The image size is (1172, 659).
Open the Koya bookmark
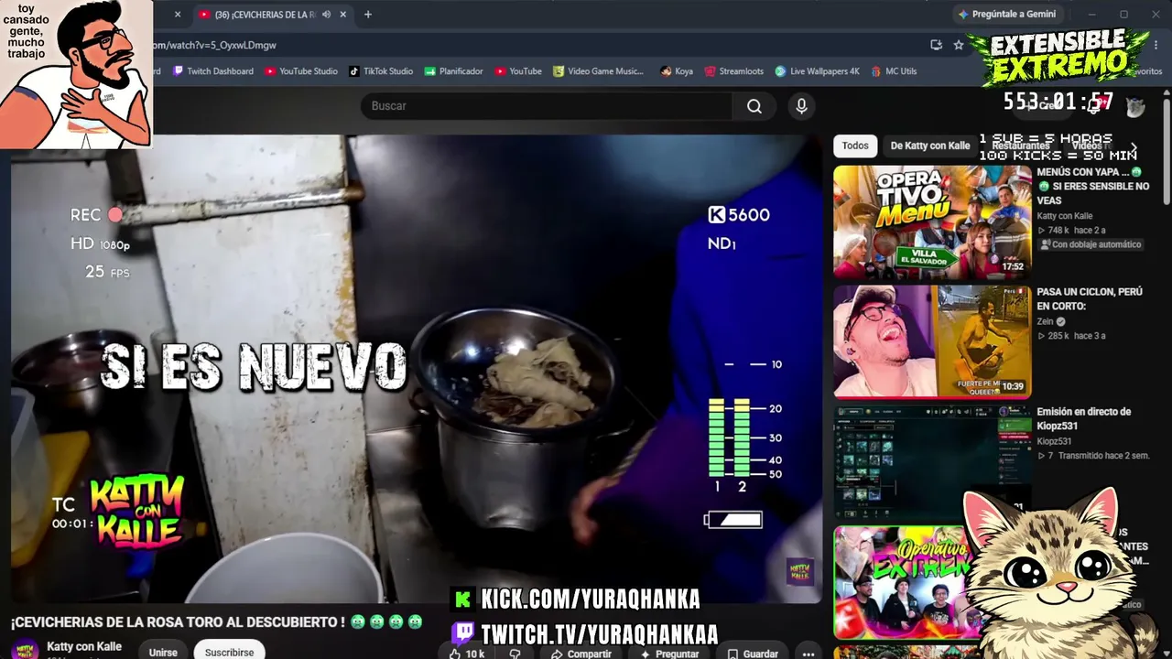677,71
